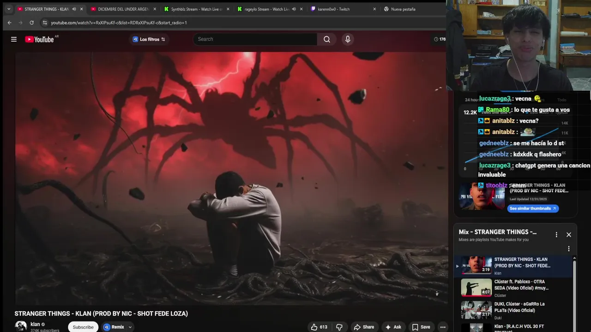The image size is (591, 332).
Task: Click the webcam overlay of the streamer
Action: click(519, 45)
